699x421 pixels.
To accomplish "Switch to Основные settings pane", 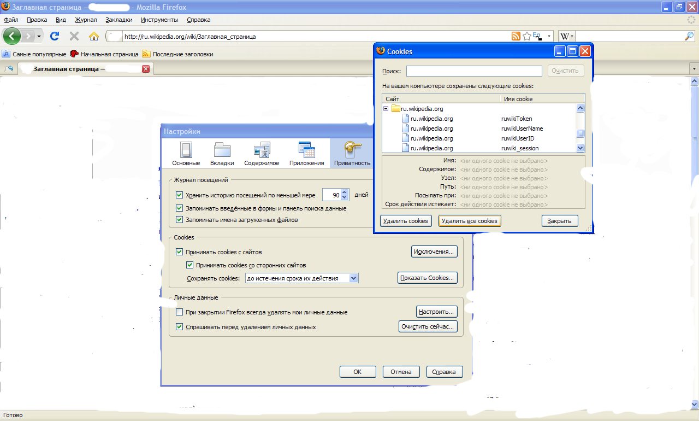I will point(186,153).
